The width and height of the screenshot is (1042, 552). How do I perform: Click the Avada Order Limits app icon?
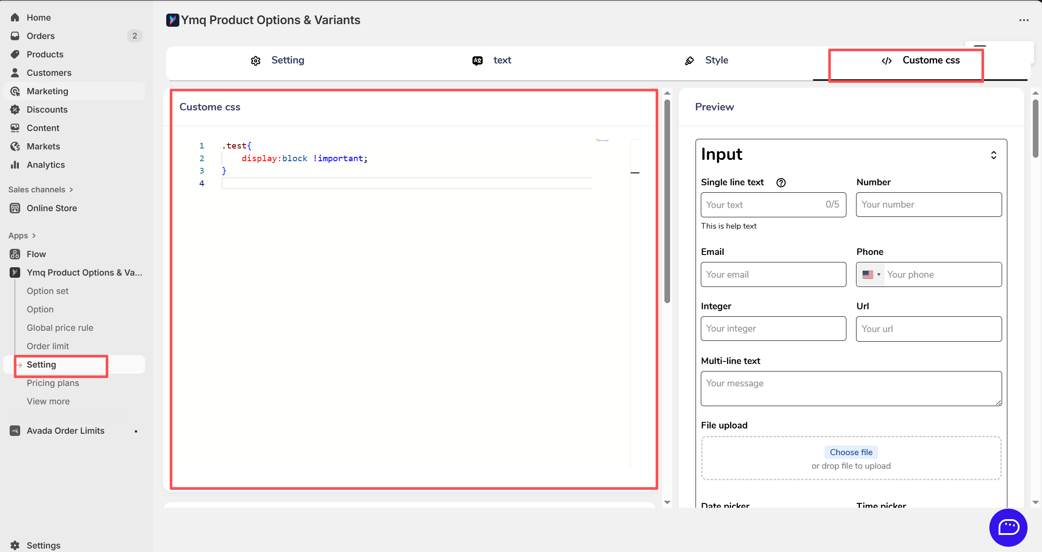coord(15,431)
